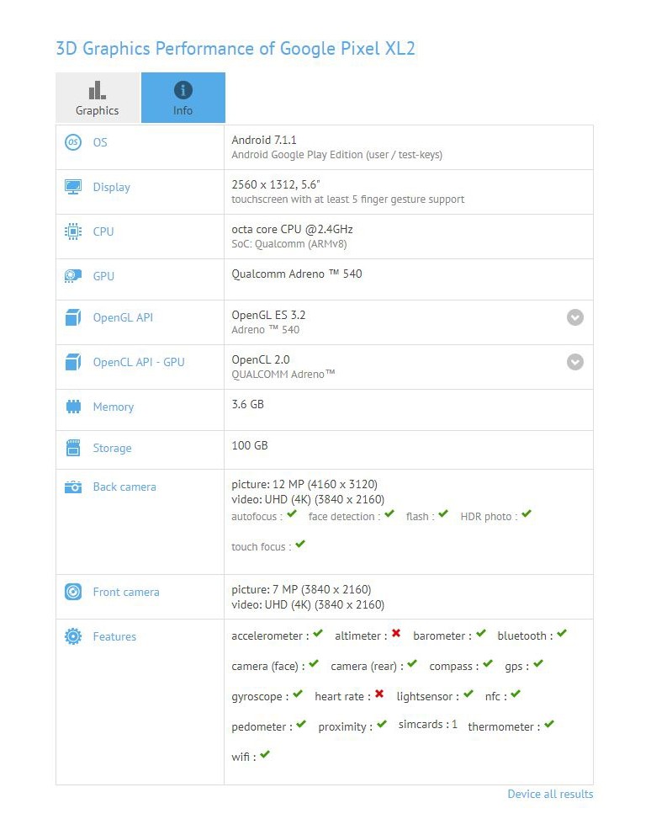
Task: Click the touch focus check mark
Action: 300,545
